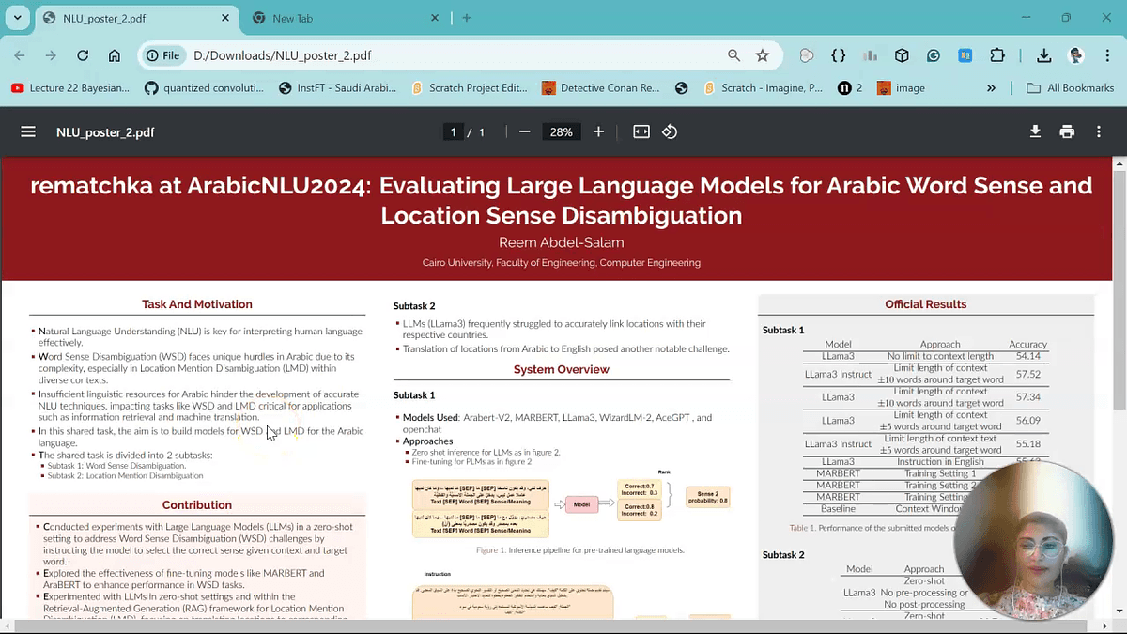Zoom out of the PDF

(x=525, y=132)
